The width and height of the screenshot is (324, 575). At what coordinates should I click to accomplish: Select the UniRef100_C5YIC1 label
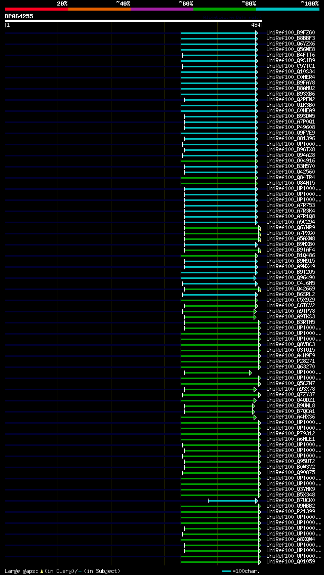click(291, 66)
